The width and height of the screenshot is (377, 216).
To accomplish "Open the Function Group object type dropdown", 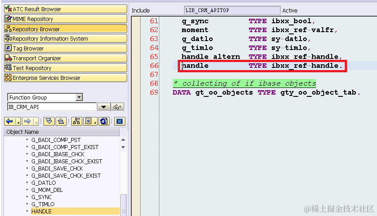I will [x=79, y=97].
